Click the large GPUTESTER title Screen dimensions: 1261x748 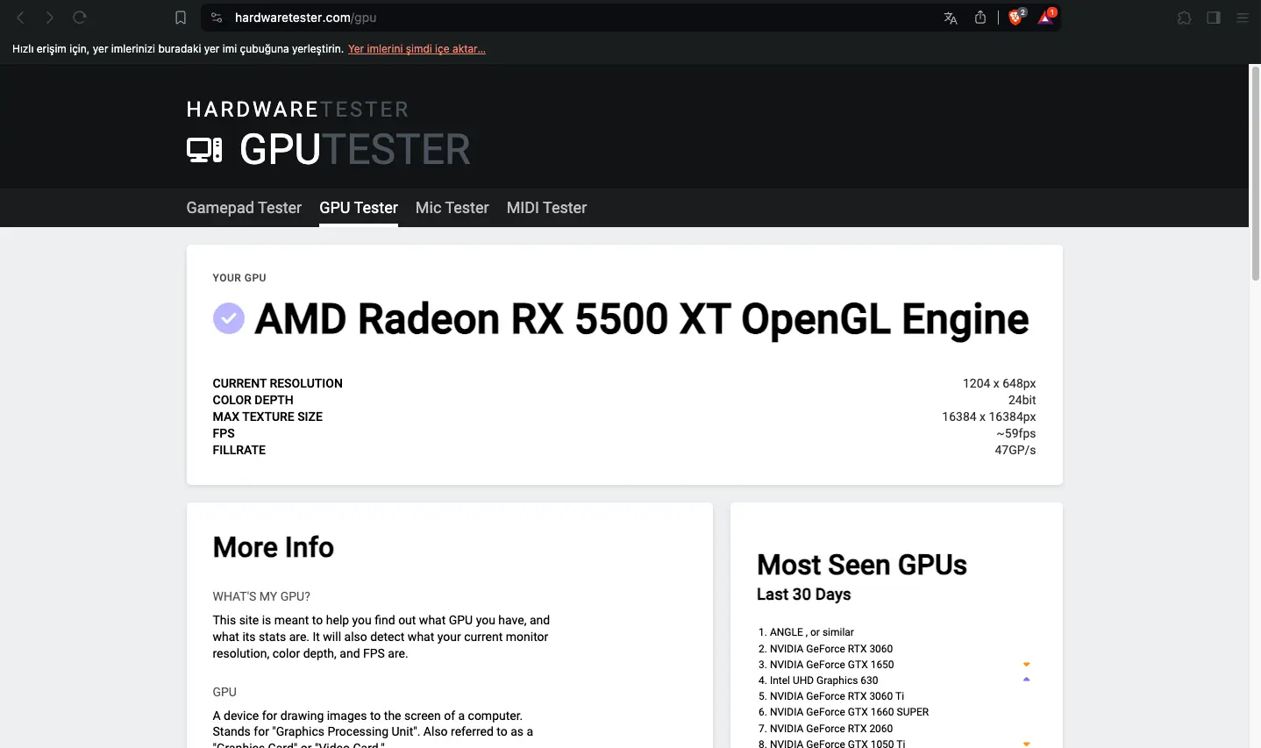click(355, 149)
